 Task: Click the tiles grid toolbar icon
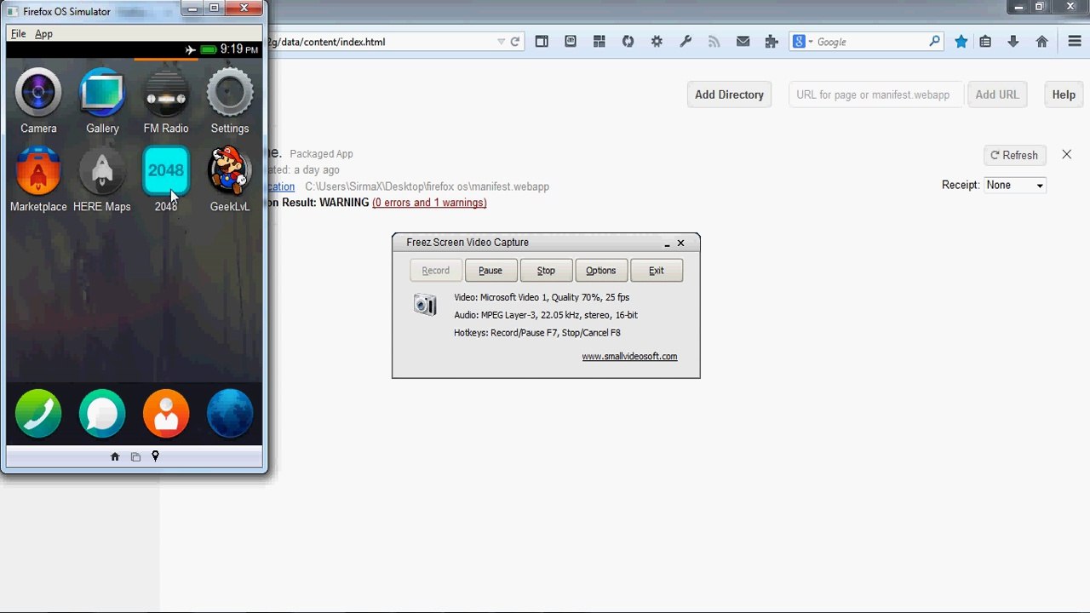(599, 42)
